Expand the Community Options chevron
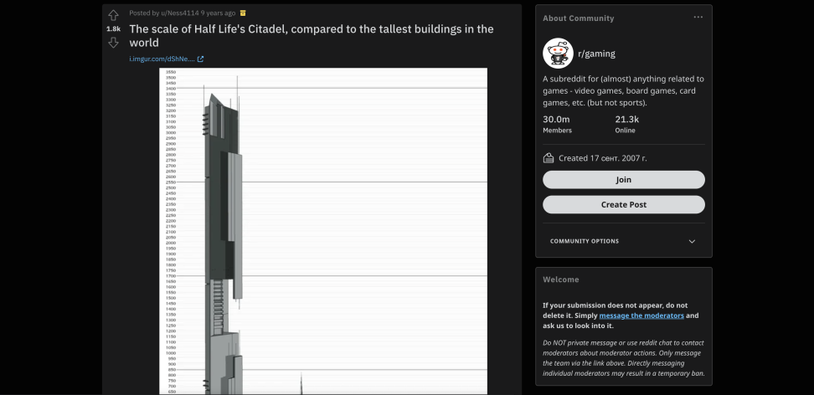Screen dimensions: 814x395 tap(692, 241)
